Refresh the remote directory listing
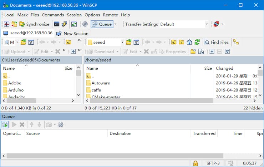 [197, 42]
